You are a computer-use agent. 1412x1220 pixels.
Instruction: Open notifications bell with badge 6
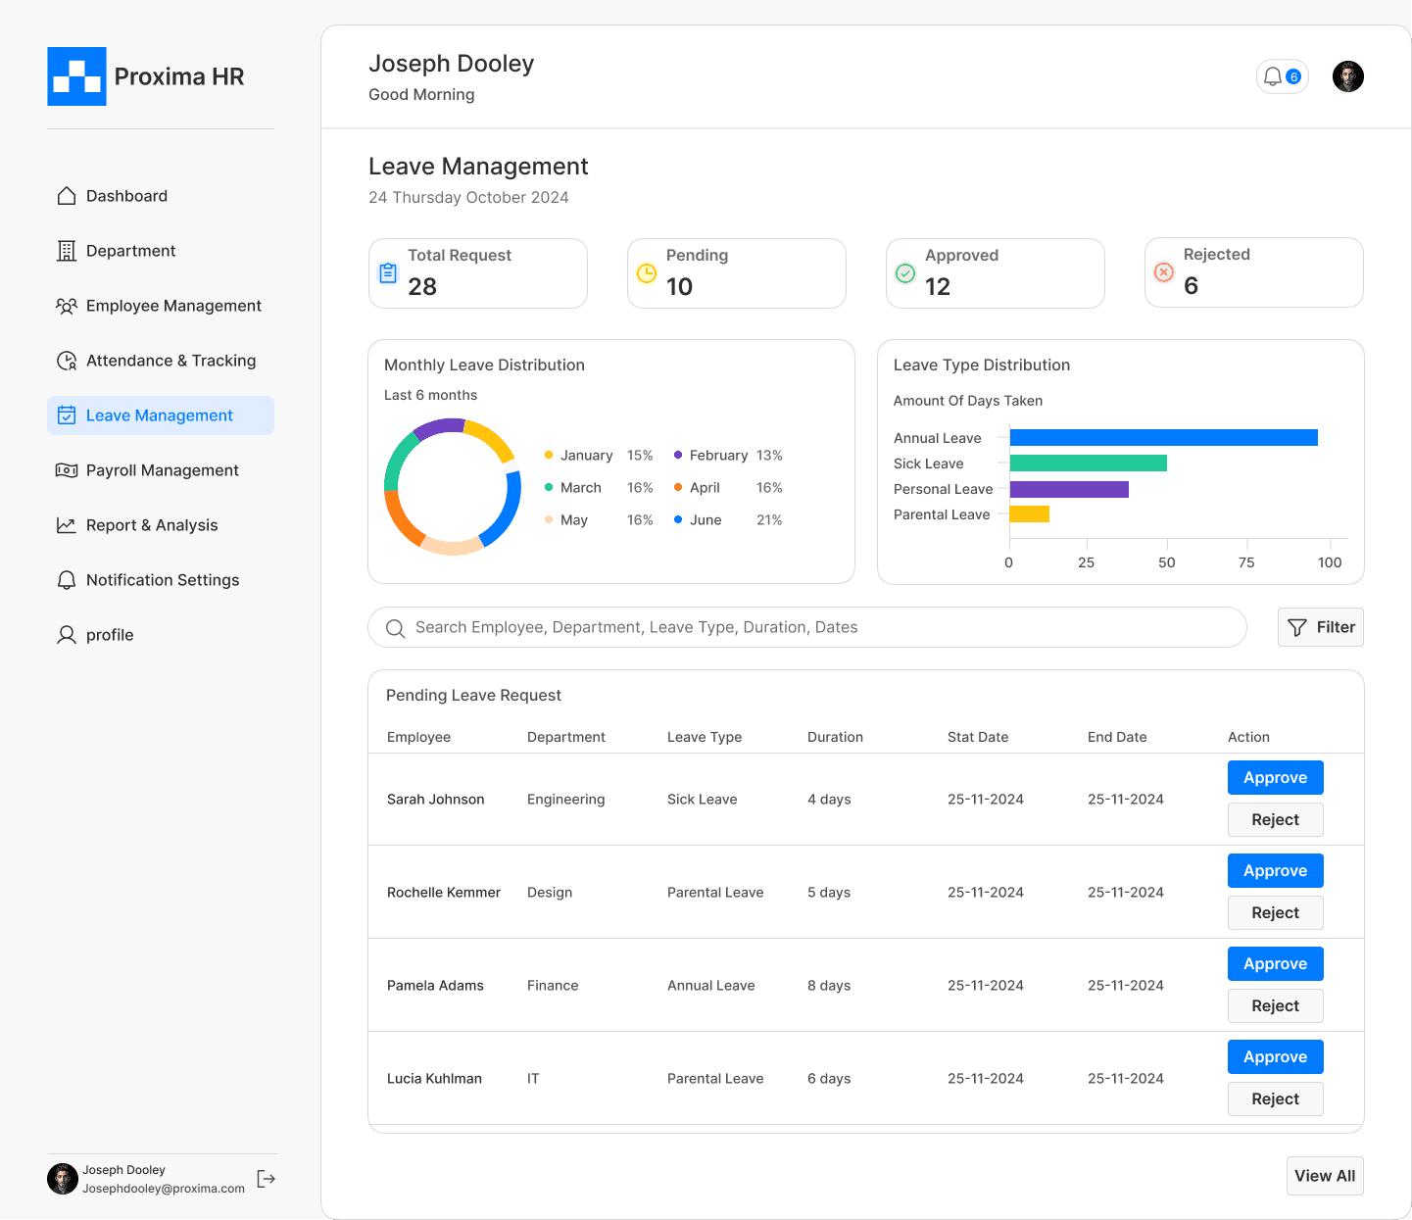(1282, 76)
